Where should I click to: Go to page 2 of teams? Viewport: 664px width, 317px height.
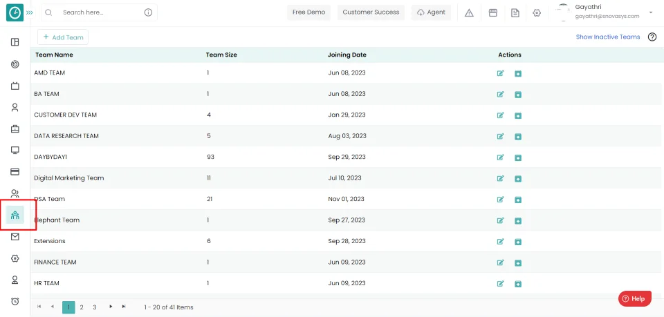click(x=82, y=307)
